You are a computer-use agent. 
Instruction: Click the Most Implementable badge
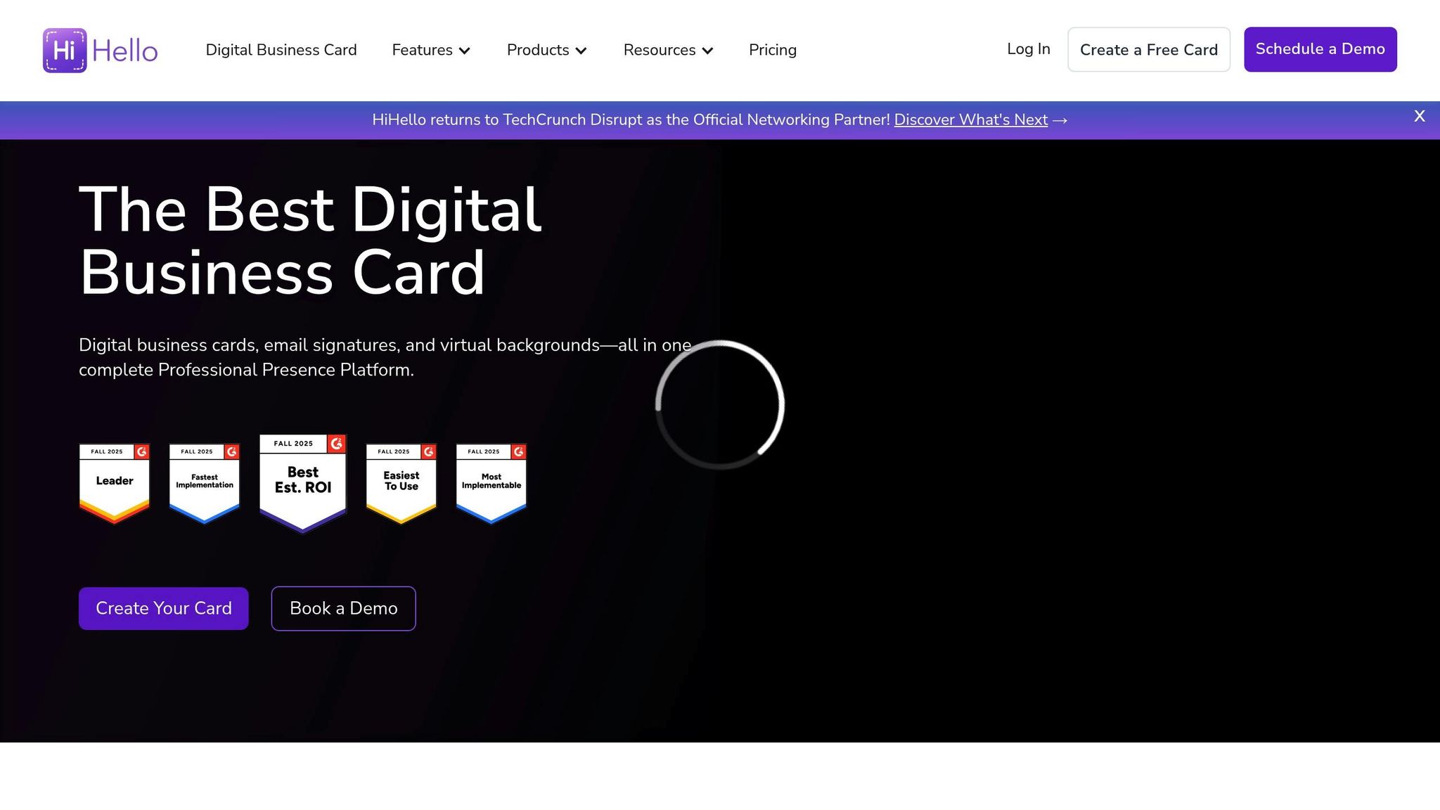491,482
